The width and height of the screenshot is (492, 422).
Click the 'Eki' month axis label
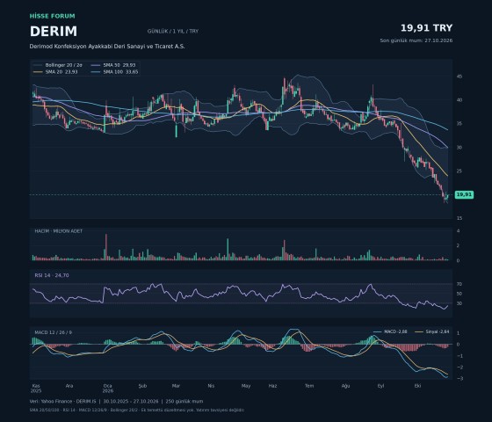pyautogui.click(x=417, y=386)
